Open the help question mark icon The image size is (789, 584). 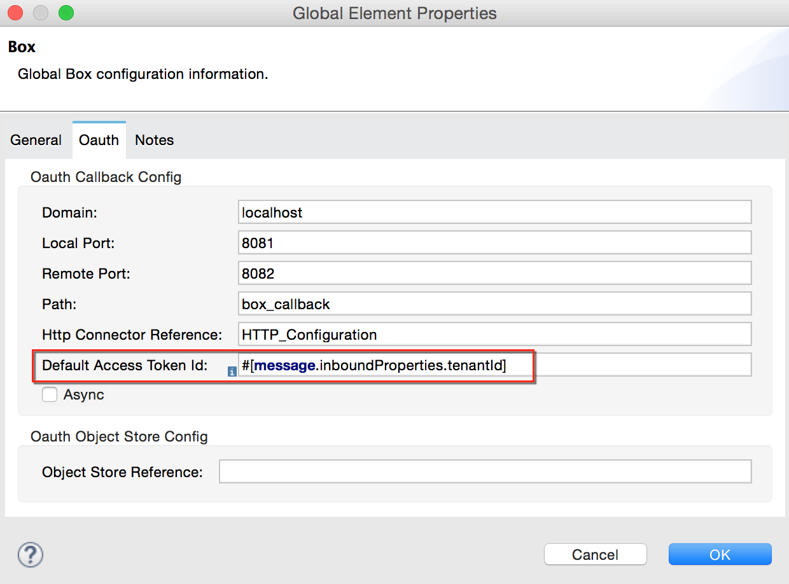pos(29,555)
